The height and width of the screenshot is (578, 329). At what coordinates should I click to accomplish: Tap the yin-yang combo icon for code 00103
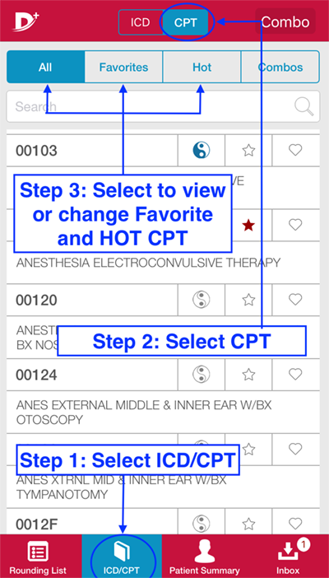pos(202,150)
